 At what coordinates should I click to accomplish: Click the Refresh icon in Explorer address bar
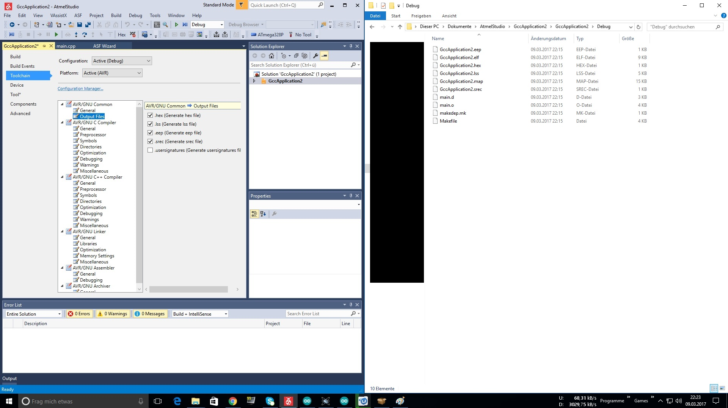639,27
